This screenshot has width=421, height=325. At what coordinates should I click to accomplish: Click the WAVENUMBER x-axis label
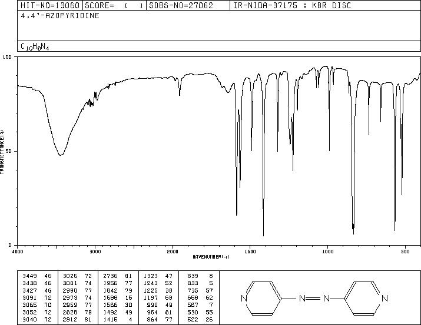point(211,257)
